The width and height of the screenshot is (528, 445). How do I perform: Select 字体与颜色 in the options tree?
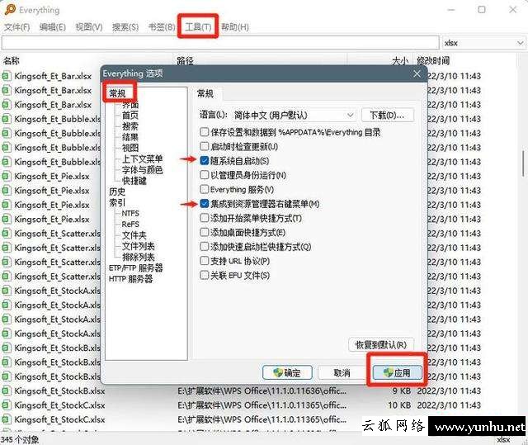click(x=143, y=169)
